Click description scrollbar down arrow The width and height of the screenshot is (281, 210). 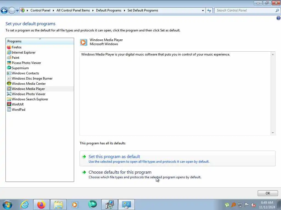[272, 133]
